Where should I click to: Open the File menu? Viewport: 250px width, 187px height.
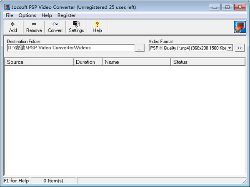(x=10, y=15)
